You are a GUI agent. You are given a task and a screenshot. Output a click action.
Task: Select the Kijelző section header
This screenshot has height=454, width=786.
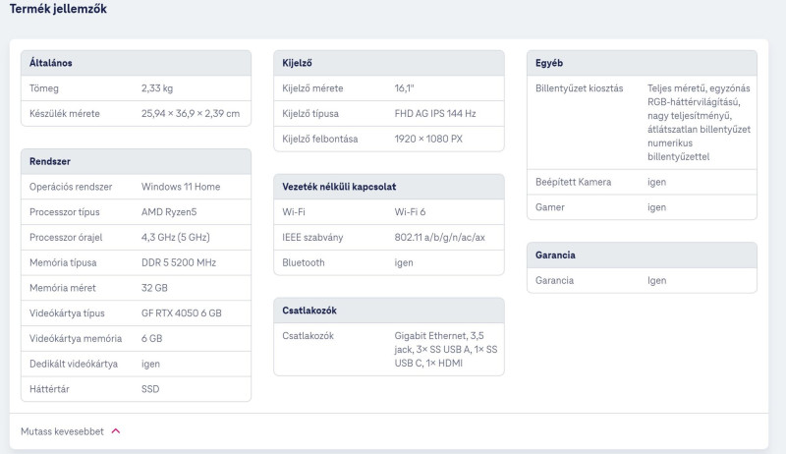389,63
